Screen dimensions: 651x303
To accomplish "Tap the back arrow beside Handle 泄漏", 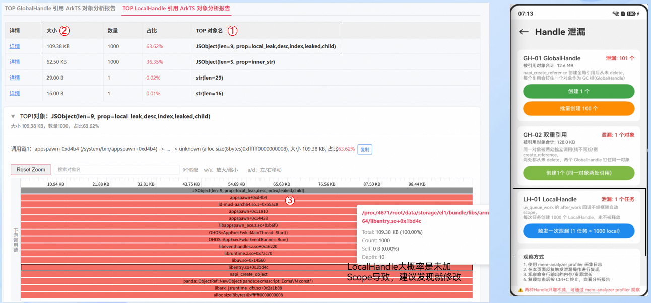I will click(524, 32).
